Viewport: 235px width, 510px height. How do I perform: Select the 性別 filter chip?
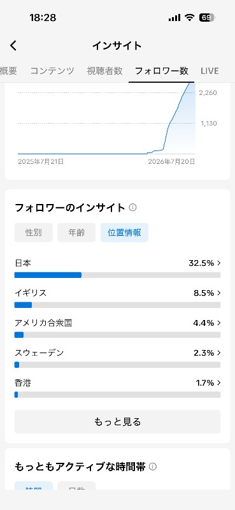(x=34, y=233)
